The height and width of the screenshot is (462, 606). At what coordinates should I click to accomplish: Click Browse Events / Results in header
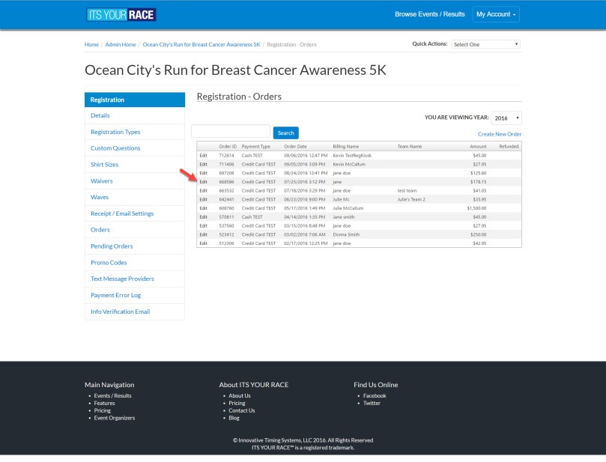pyautogui.click(x=429, y=14)
